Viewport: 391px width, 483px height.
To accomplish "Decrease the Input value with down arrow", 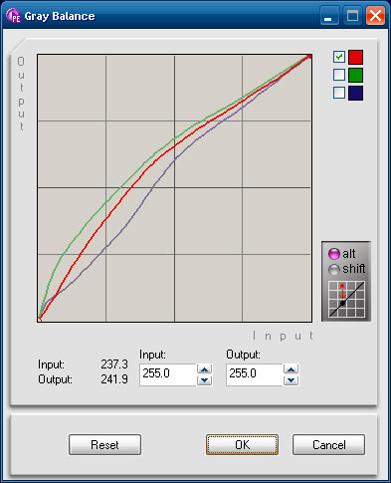I will pyautogui.click(x=204, y=380).
